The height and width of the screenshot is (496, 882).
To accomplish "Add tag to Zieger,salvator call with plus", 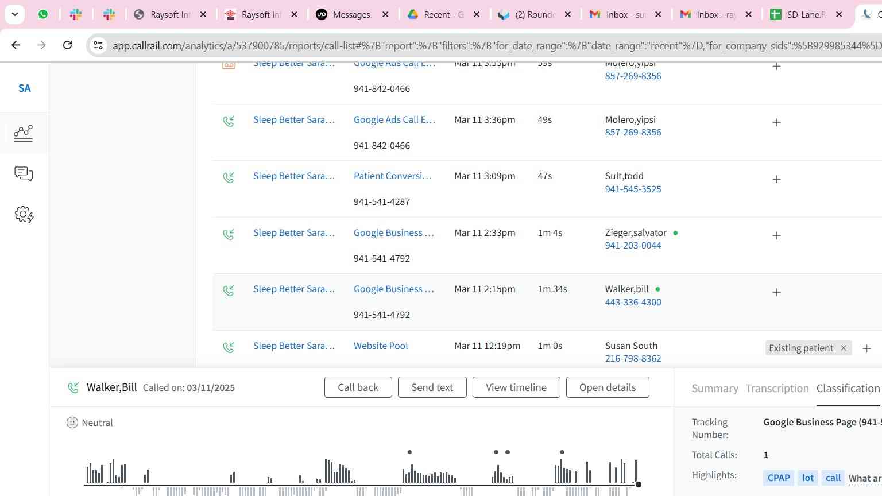I will 776,235.
